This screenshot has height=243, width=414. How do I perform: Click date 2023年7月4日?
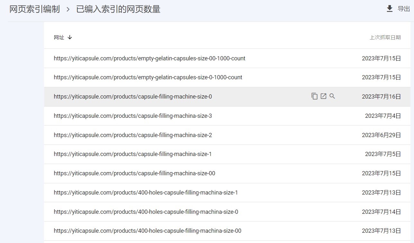383,116
